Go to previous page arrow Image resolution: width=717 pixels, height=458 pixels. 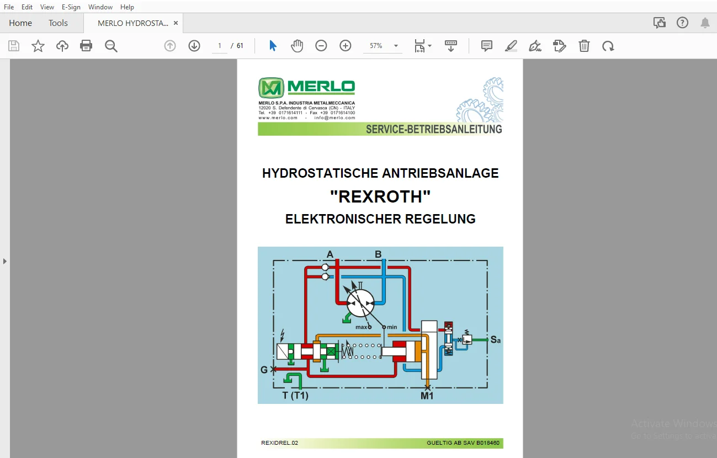point(170,46)
